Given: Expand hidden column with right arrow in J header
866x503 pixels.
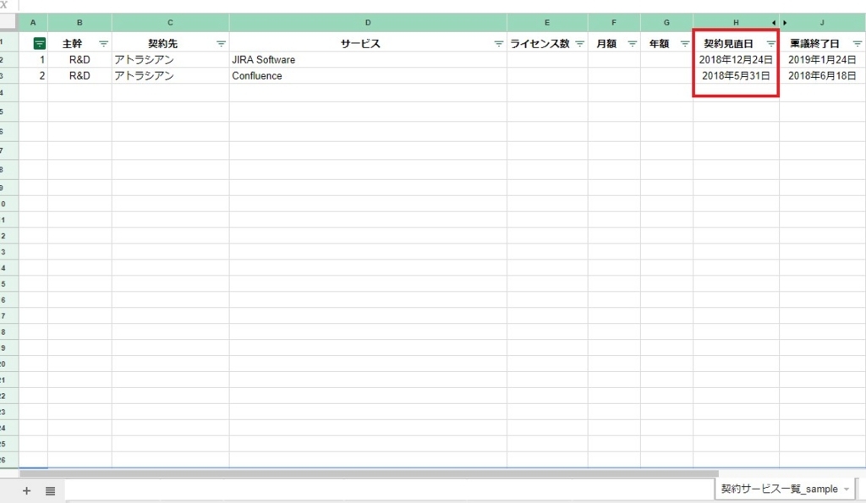Looking at the screenshot, I should pyautogui.click(x=785, y=23).
